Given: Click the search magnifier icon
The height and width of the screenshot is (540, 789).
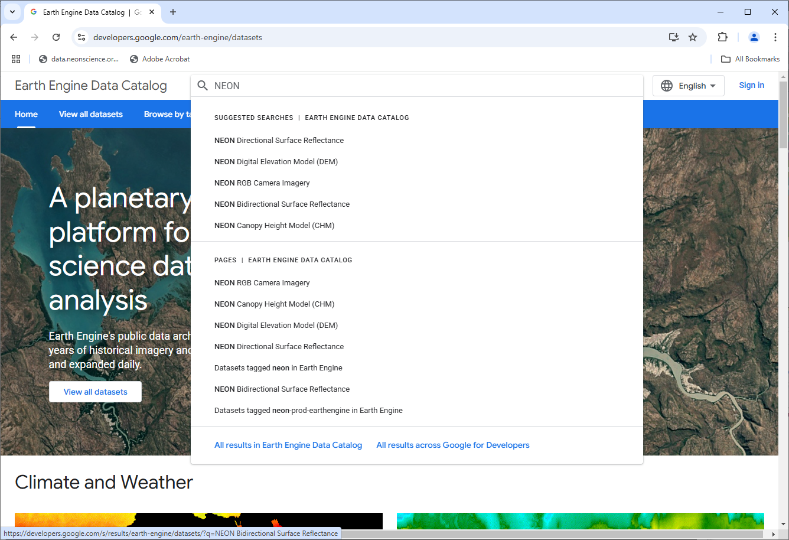Looking at the screenshot, I should (x=203, y=86).
